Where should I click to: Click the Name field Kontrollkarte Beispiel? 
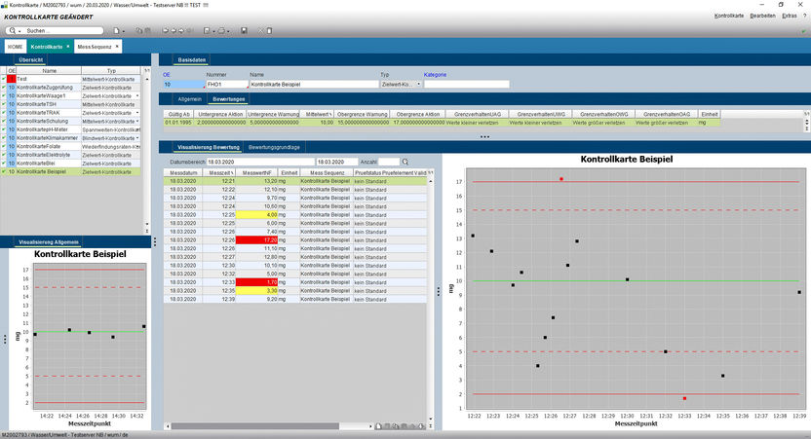pos(314,84)
